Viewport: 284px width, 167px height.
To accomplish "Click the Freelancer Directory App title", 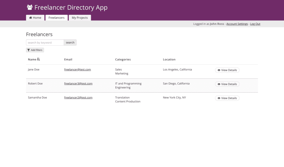I will 71,7.
